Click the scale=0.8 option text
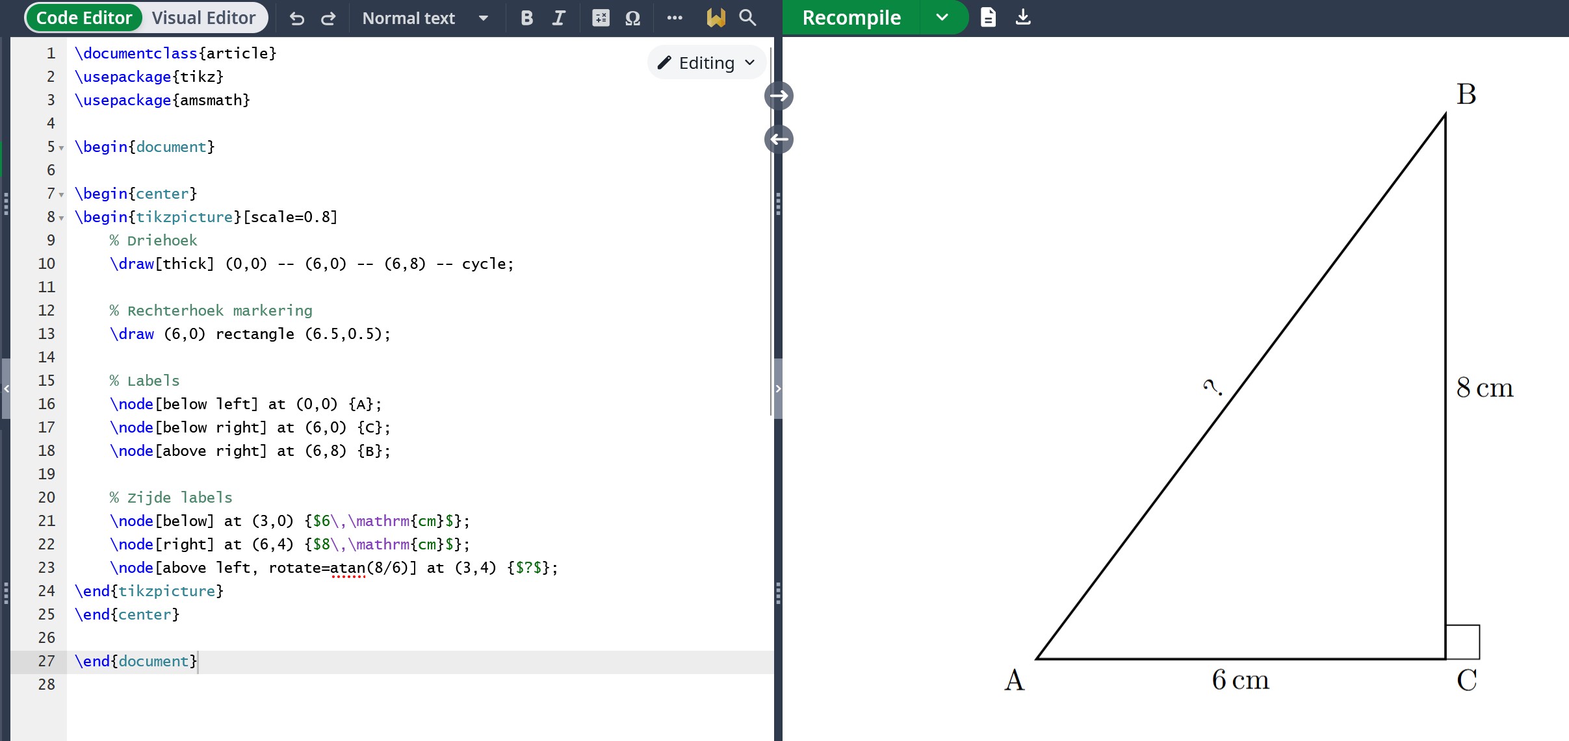Image resolution: width=1569 pixels, height=741 pixels. (290, 217)
